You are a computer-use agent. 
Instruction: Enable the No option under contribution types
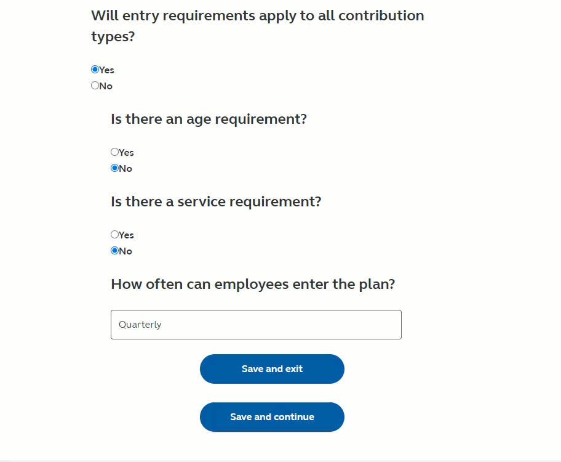[x=95, y=86]
